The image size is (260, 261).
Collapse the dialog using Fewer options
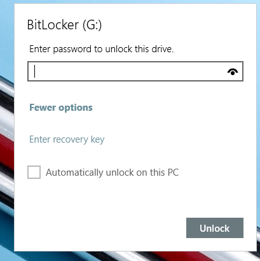(61, 108)
